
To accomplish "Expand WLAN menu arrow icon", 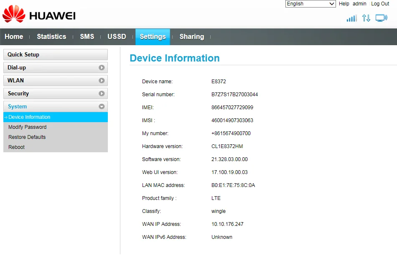I will [102, 81].
